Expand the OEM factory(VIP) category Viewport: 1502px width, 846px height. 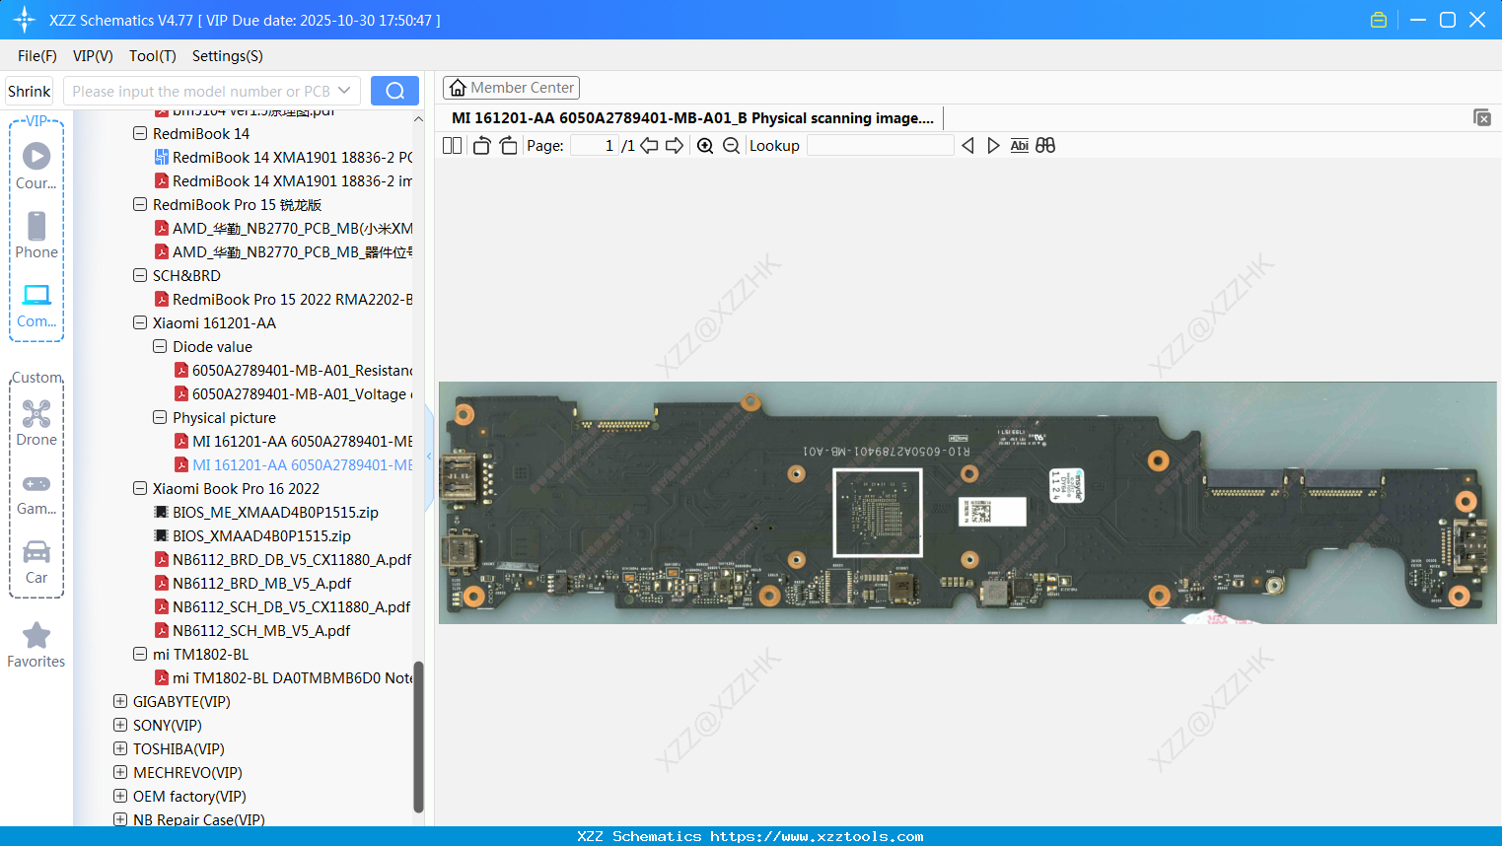pos(120,796)
